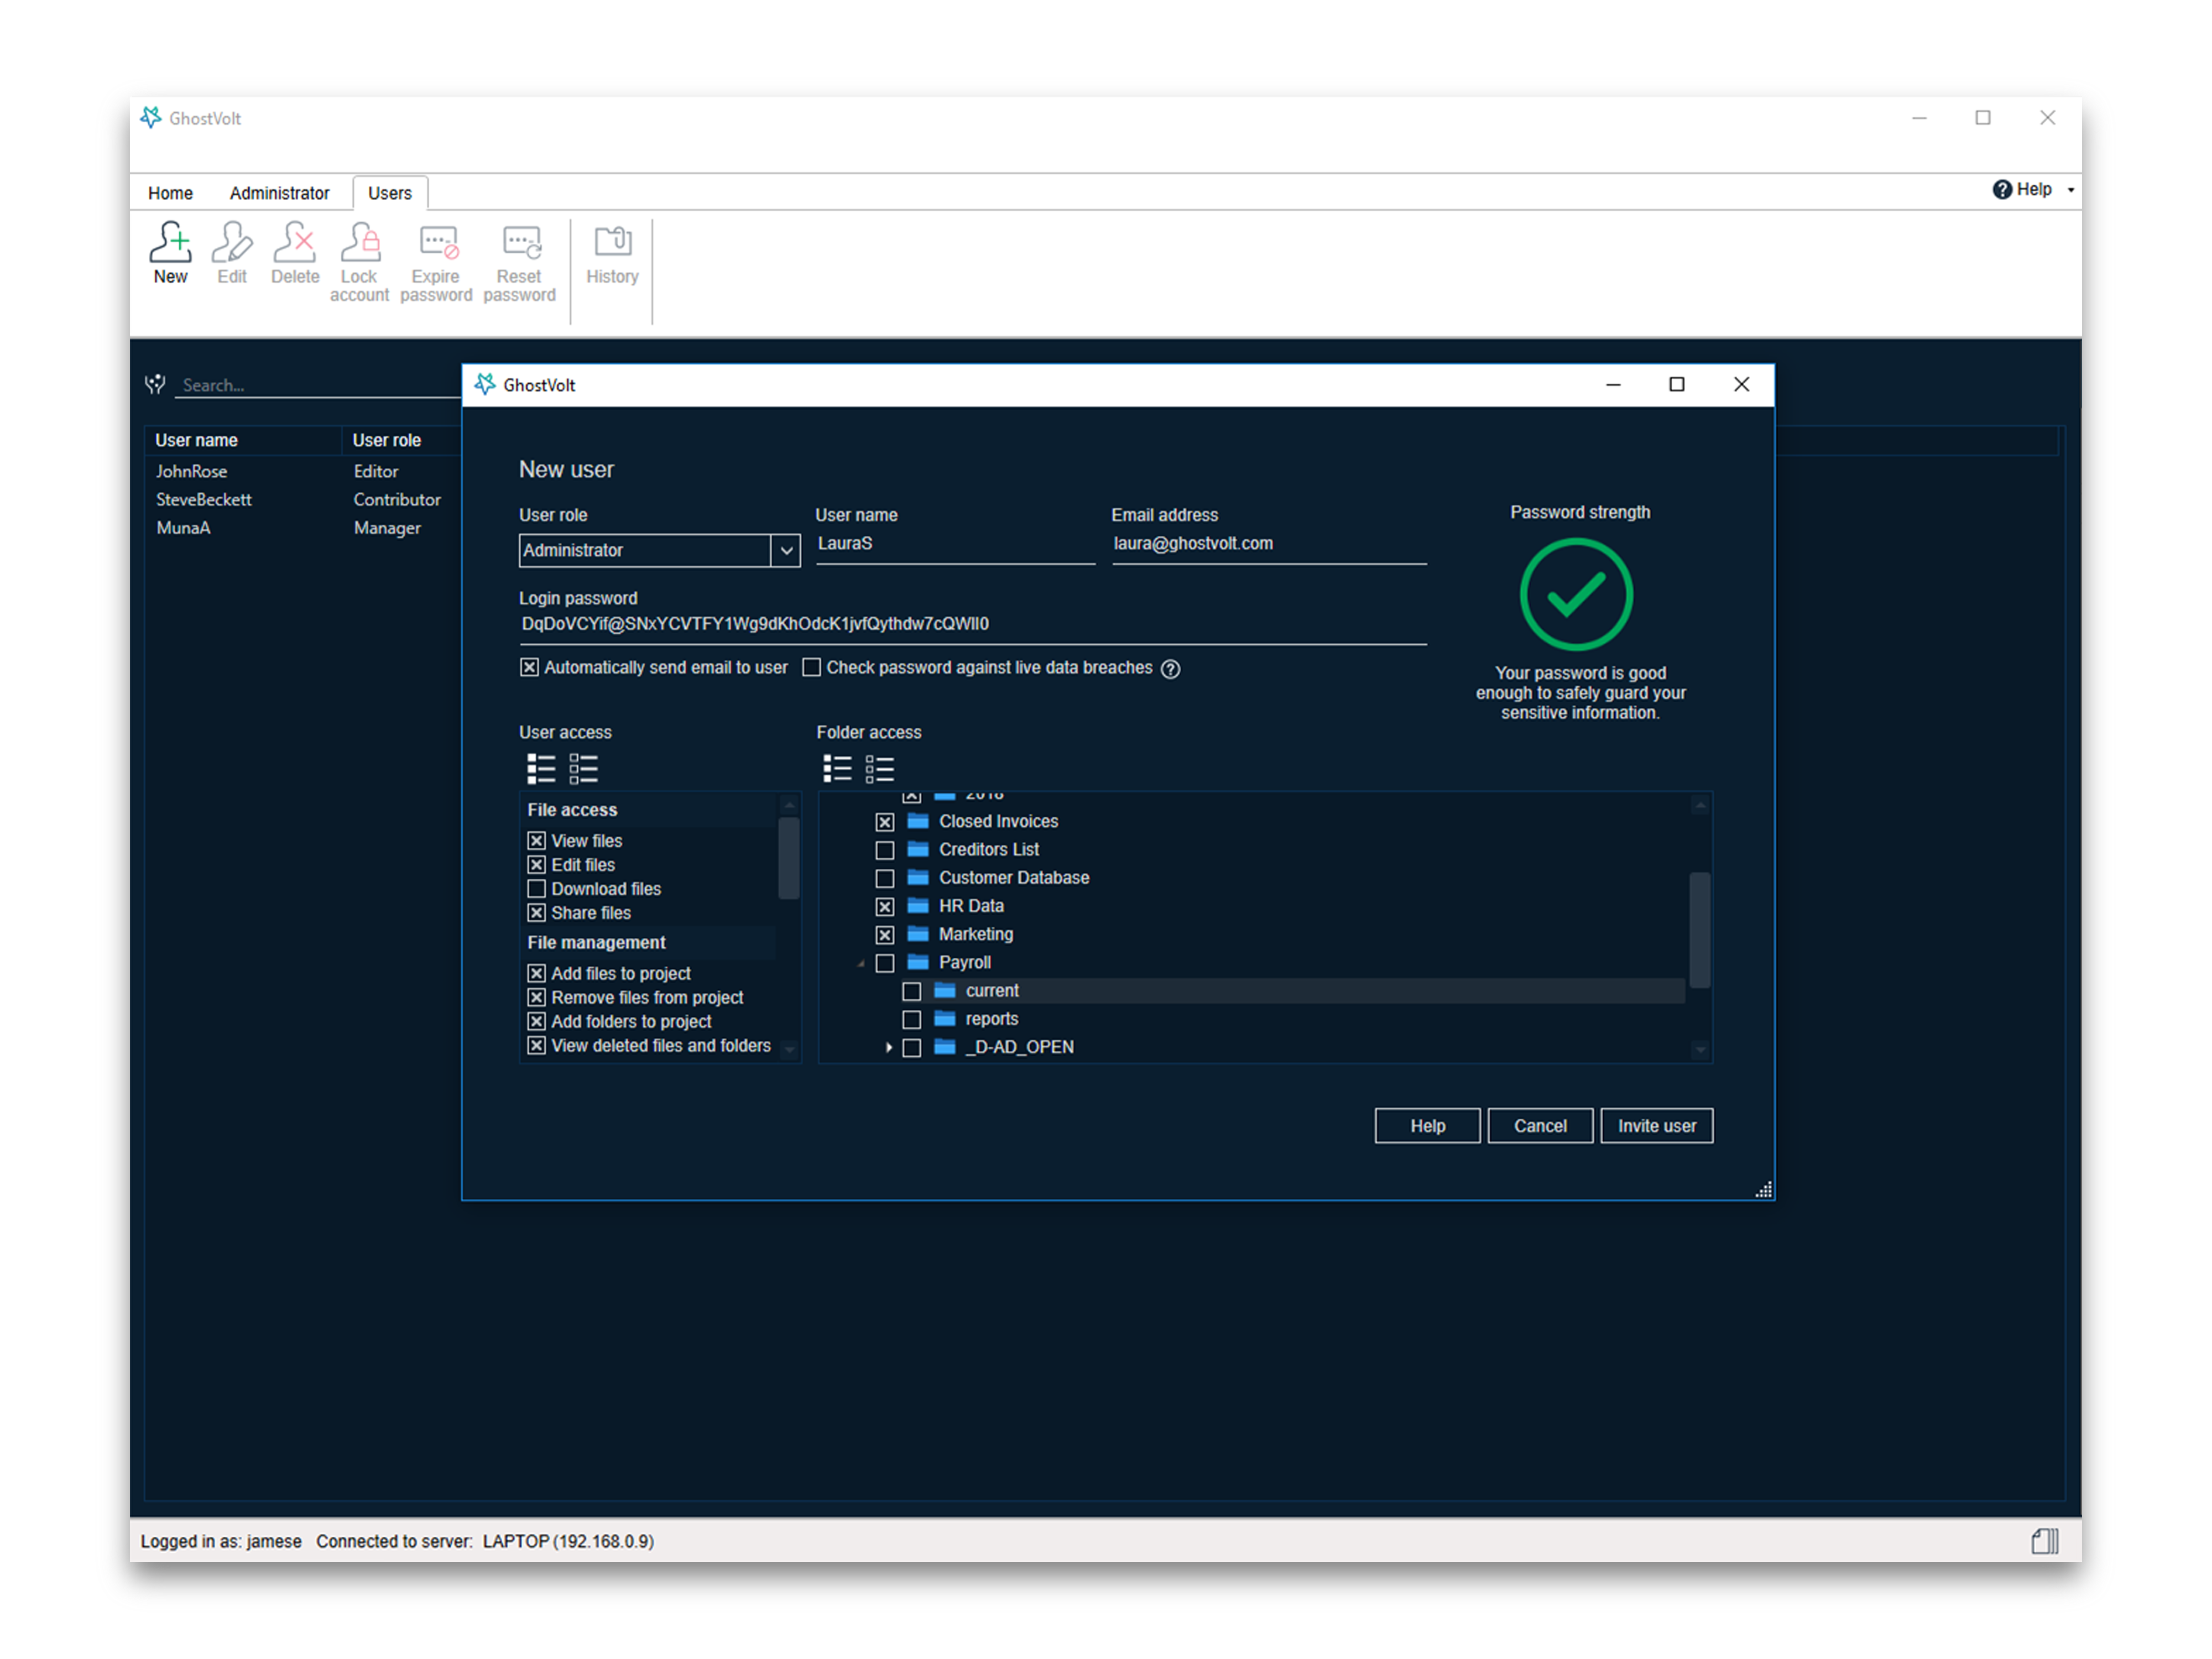Click the data breaches help question icon

coord(1170,669)
